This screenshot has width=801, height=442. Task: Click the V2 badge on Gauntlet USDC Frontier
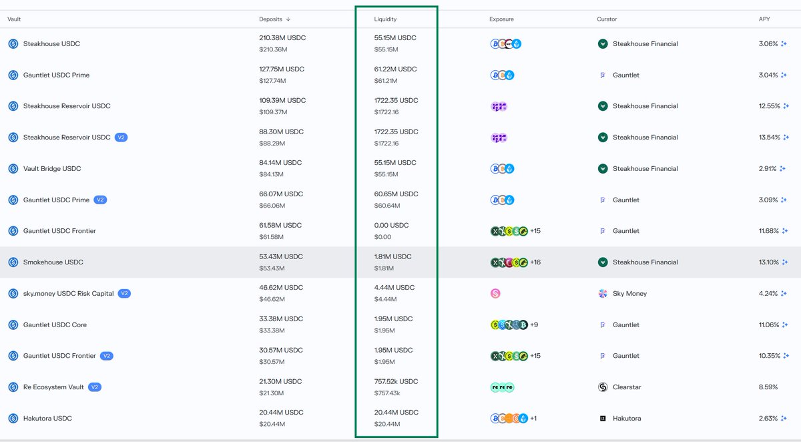(107, 356)
